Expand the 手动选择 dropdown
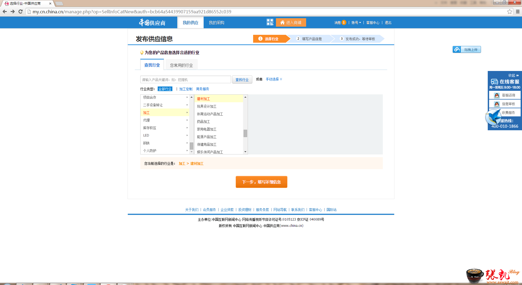 274,79
